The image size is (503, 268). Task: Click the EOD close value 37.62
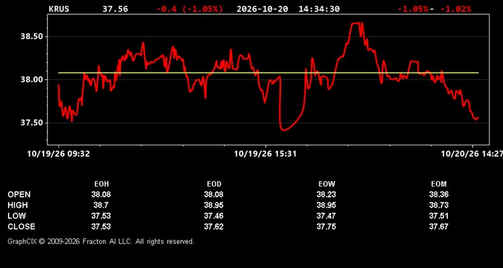coord(214,226)
